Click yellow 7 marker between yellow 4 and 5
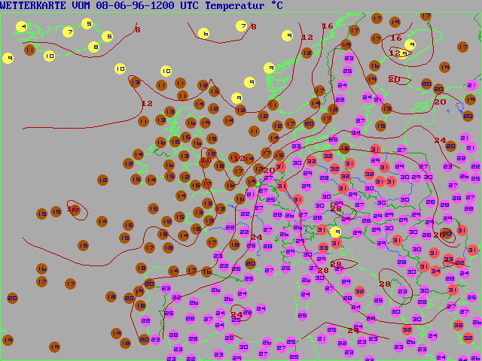Viewport: 482px width, 361px height. 69,32
